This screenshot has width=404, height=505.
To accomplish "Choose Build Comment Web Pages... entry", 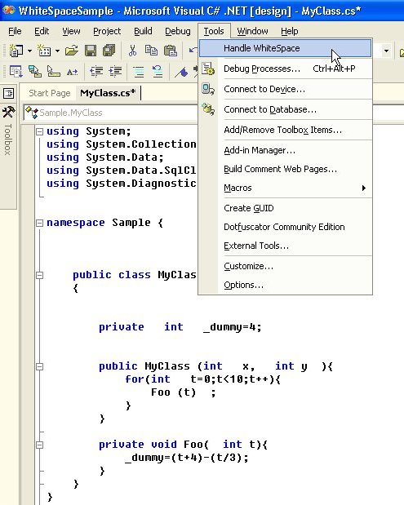I will pos(286,169).
